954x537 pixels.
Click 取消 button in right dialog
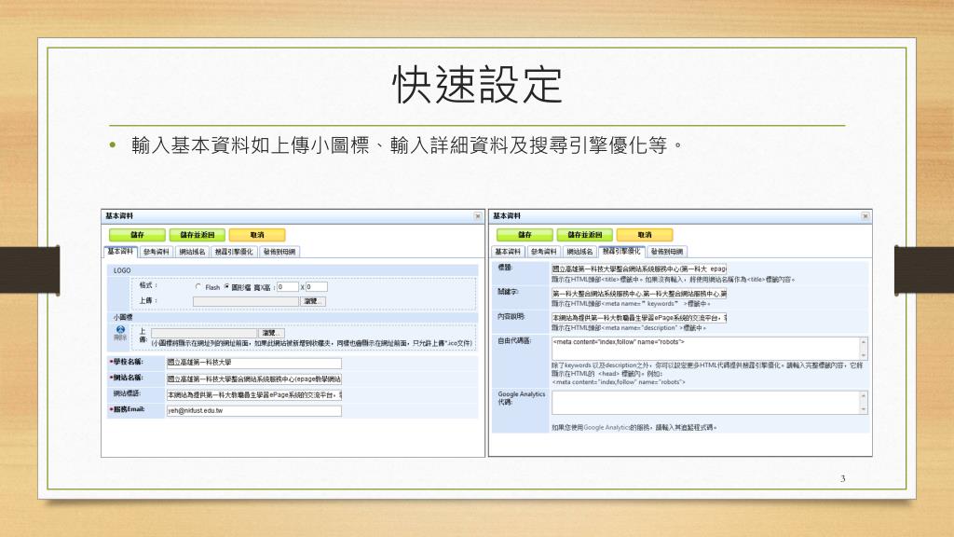coord(645,234)
